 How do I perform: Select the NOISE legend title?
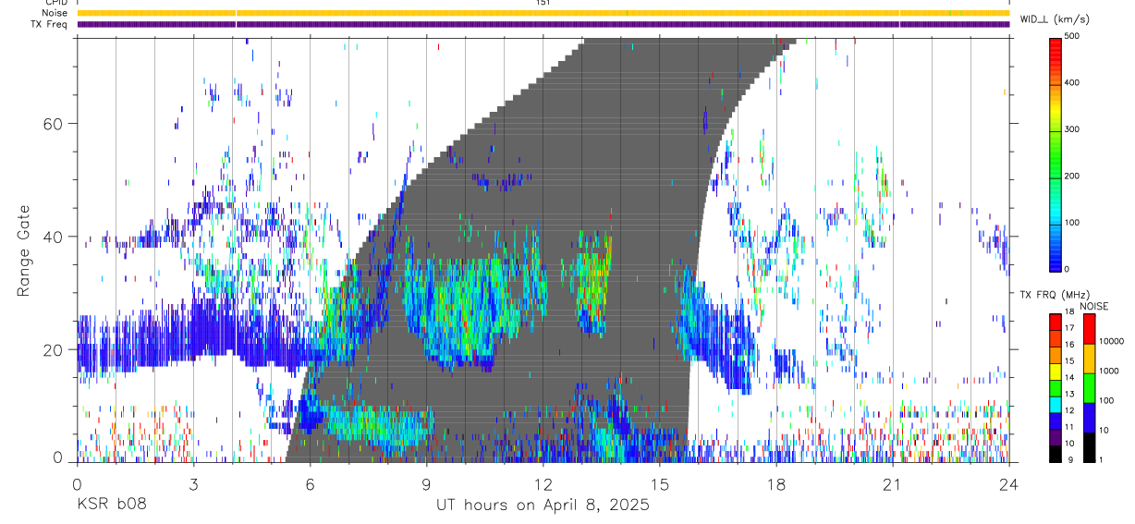pos(1094,307)
